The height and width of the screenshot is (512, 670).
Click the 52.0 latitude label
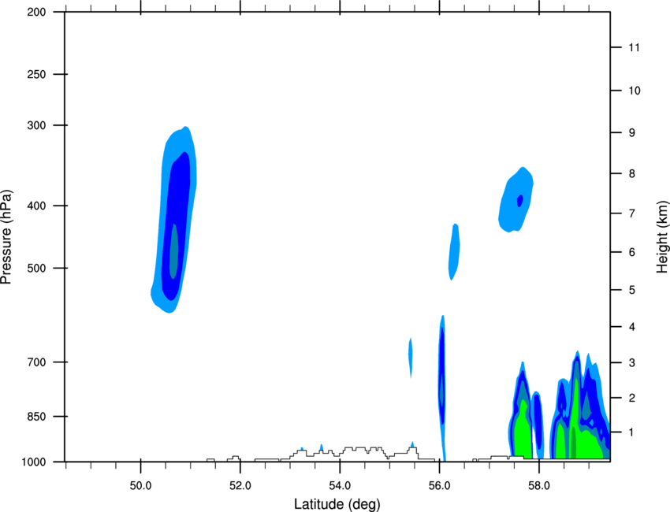click(240, 486)
